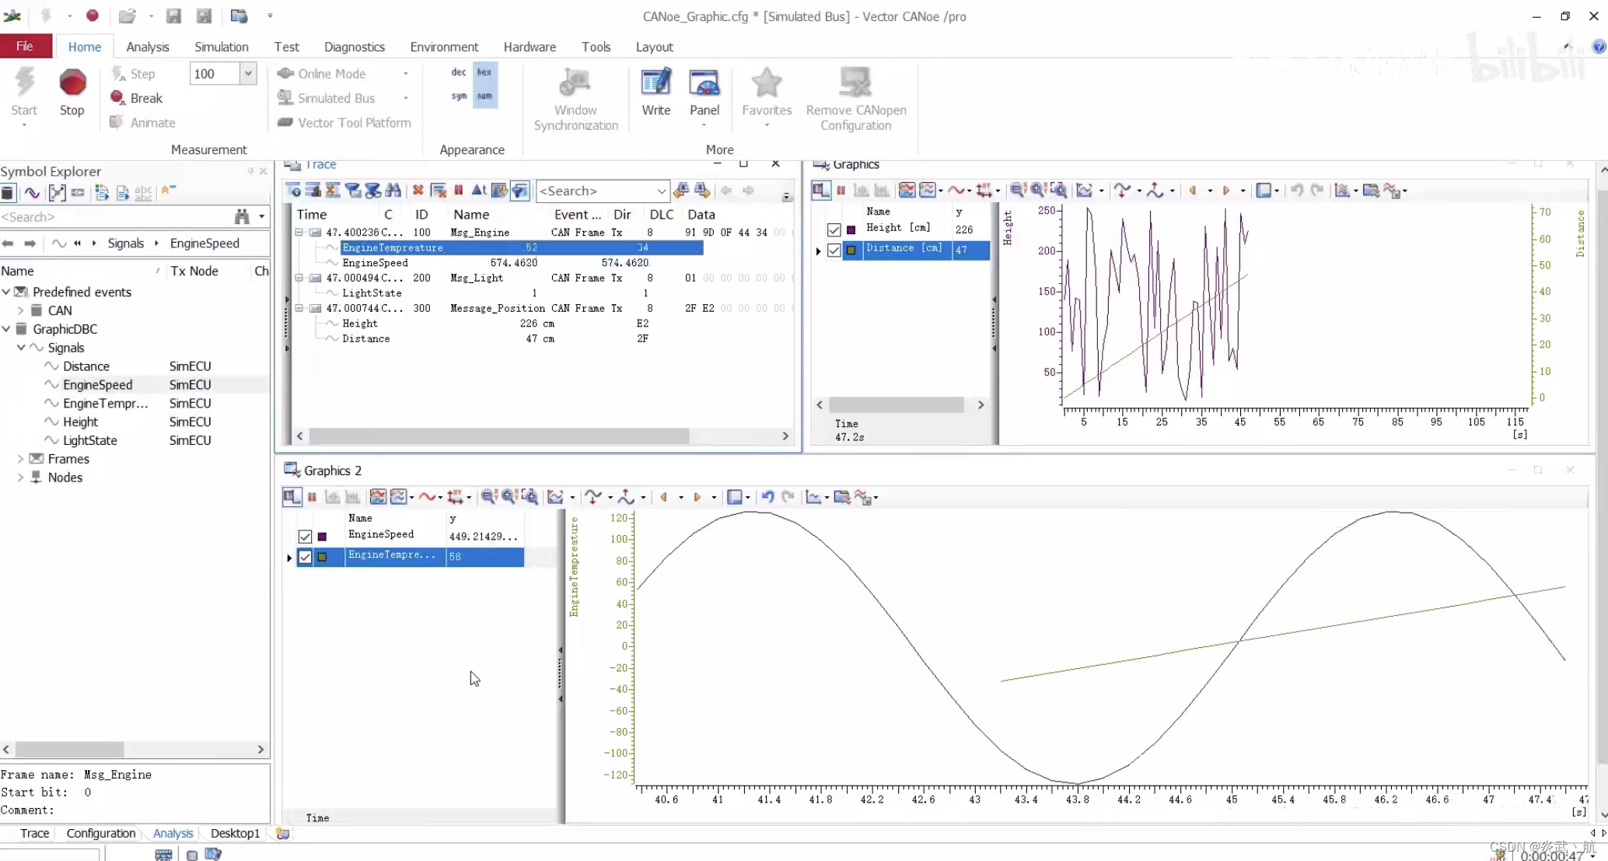Expand the Frames tree node
The height and width of the screenshot is (861, 1608).
point(20,459)
